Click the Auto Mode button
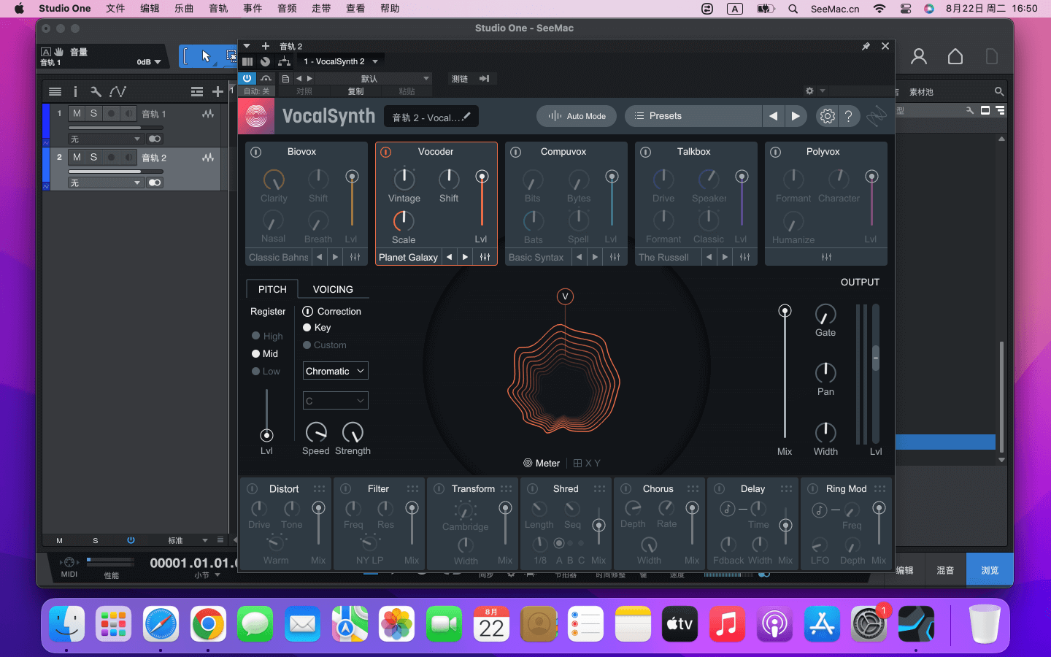The width and height of the screenshot is (1051, 657). 577,116
